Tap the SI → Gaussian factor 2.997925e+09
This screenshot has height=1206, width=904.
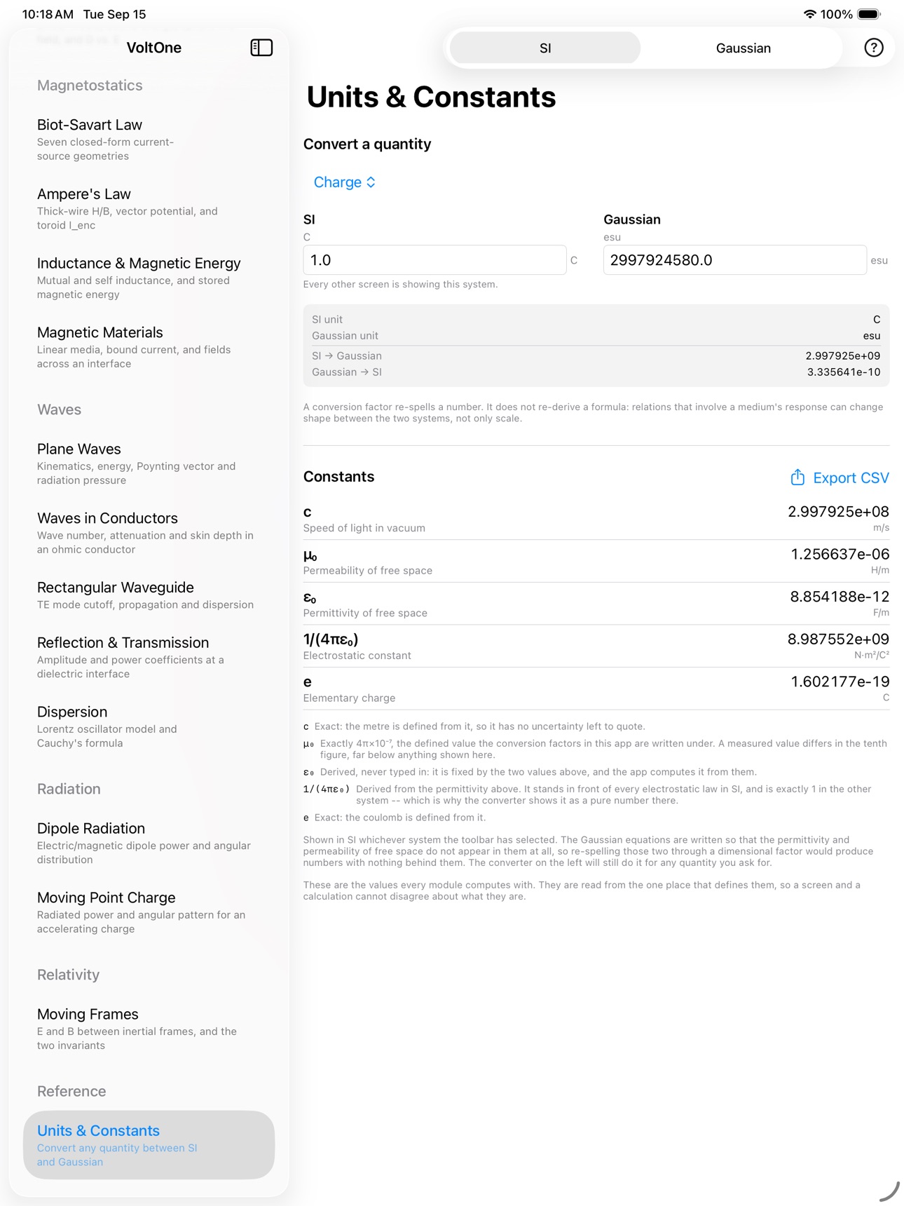click(x=842, y=356)
